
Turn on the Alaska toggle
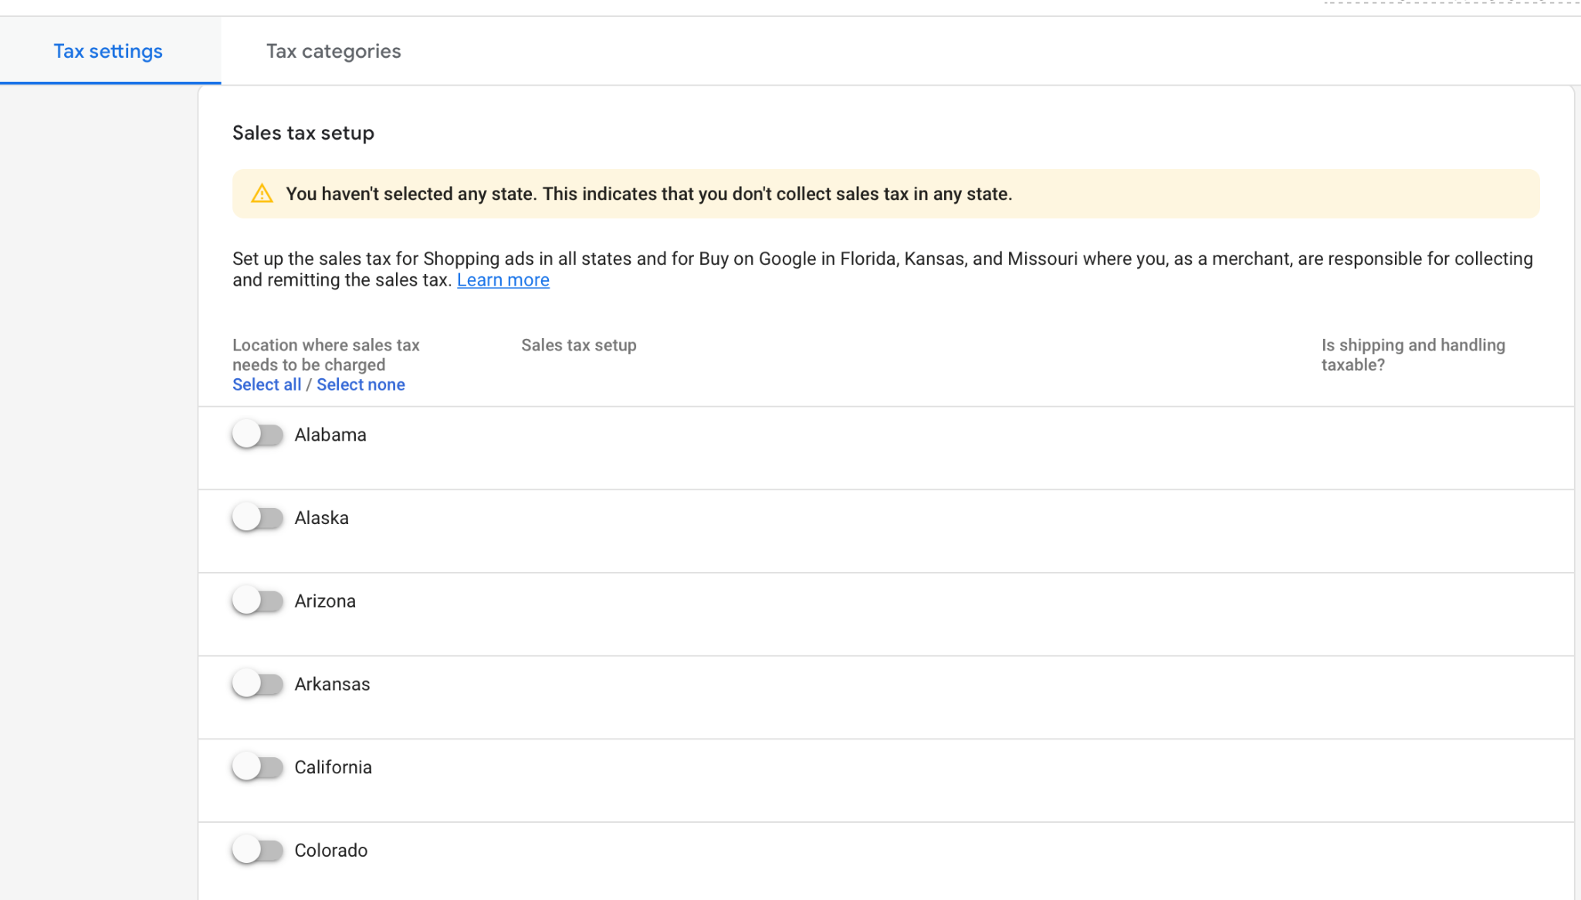(x=258, y=518)
